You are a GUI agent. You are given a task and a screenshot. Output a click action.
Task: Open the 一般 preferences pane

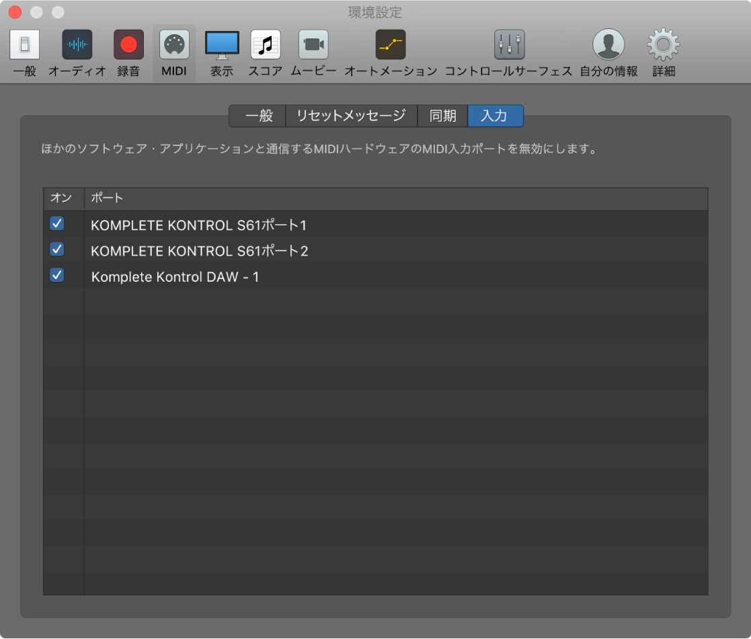(24, 52)
